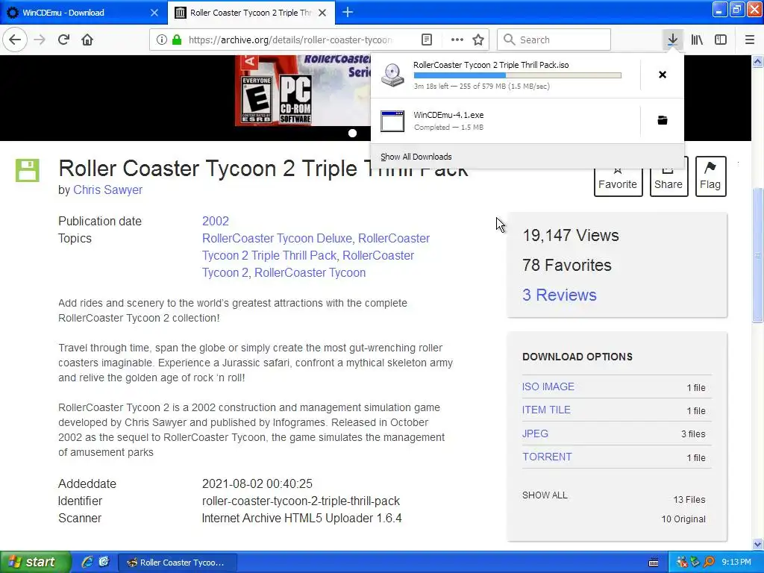Go back with the browser back arrow
The height and width of the screenshot is (573, 764).
pyautogui.click(x=15, y=40)
